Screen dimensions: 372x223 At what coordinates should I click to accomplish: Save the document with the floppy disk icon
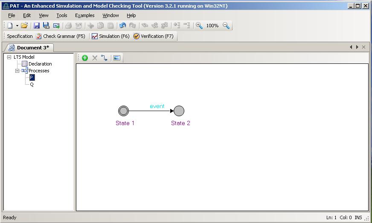click(37, 26)
